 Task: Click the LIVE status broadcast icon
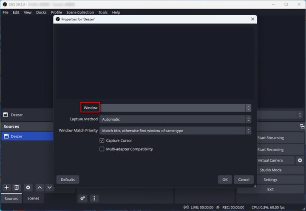tap(186, 207)
